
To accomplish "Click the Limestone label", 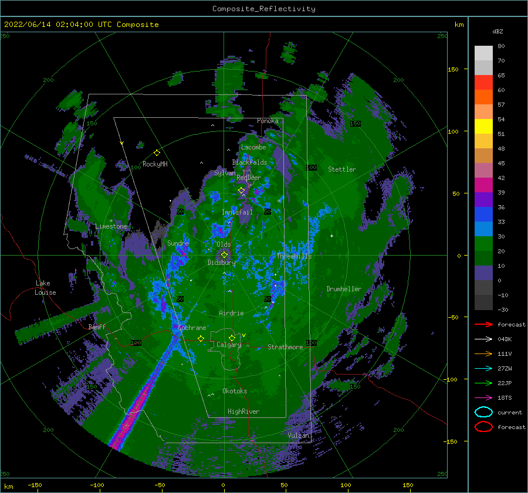I will pyautogui.click(x=111, y=226).
